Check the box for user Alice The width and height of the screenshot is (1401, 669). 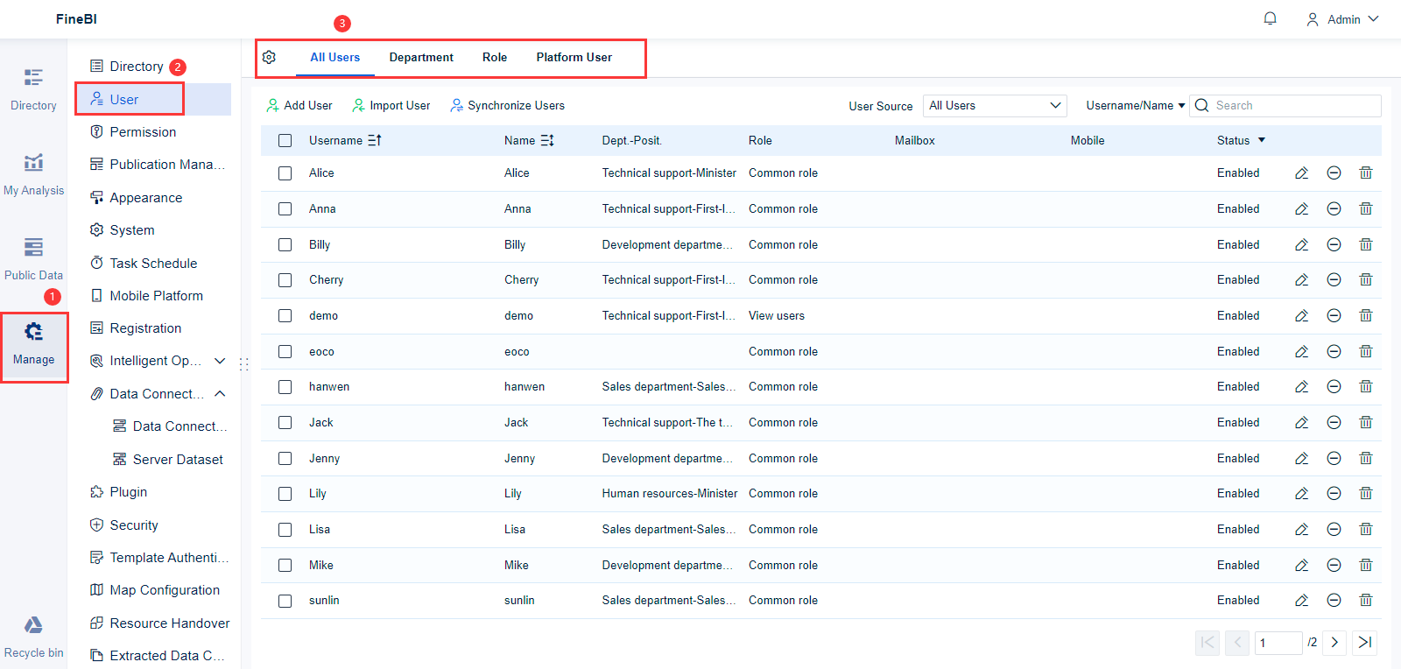click(x=285, y=173)
